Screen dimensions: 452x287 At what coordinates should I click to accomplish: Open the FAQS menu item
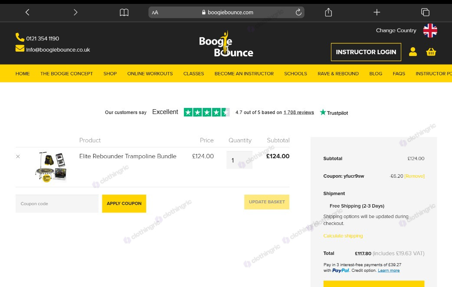point(399,74)
